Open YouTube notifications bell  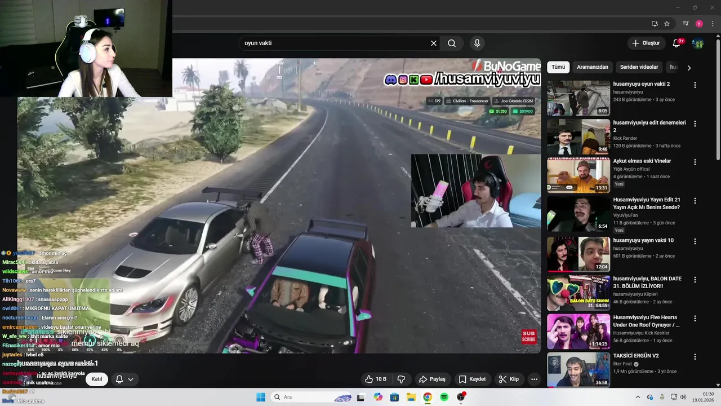click(x=677, y=43)
